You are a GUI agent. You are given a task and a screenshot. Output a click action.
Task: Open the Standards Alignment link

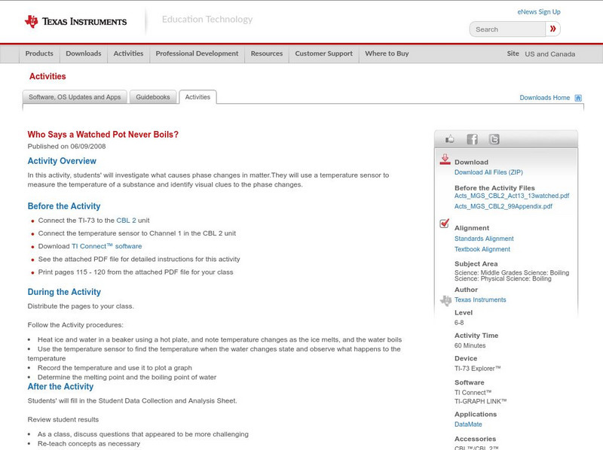484,239
